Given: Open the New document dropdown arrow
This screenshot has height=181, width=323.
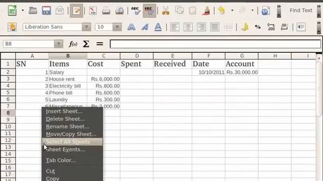Looking at the screenshot, I should (x=23, y=10).
